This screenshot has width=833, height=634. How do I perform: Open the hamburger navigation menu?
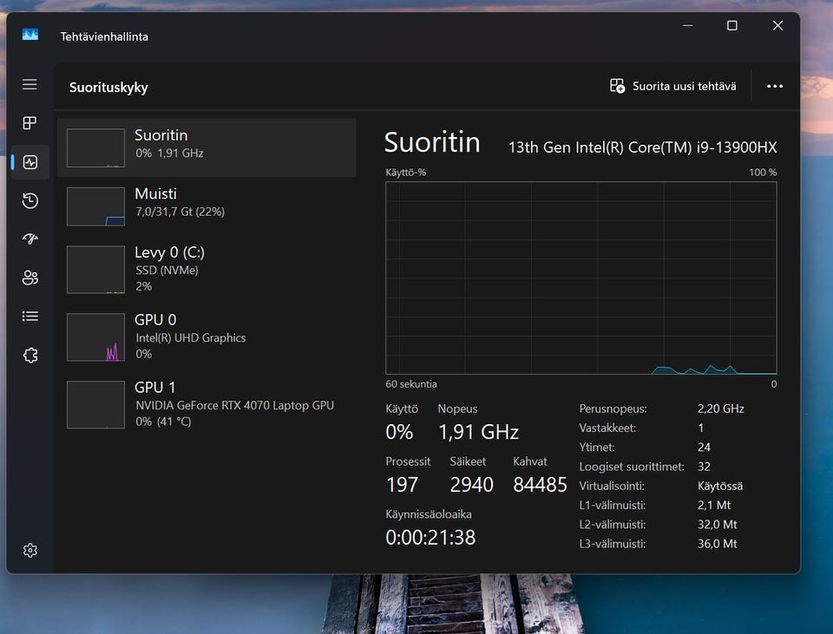30,84
